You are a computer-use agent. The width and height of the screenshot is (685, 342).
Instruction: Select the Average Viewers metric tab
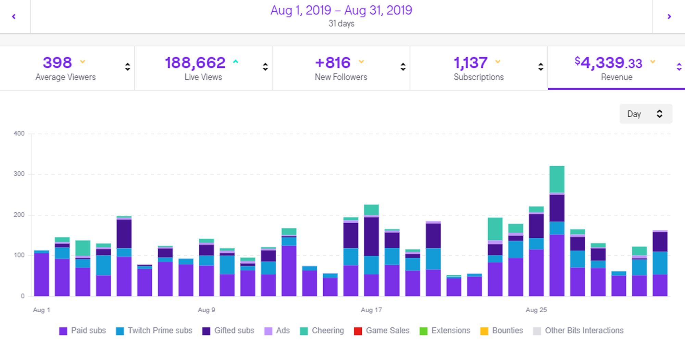point(67,68)
